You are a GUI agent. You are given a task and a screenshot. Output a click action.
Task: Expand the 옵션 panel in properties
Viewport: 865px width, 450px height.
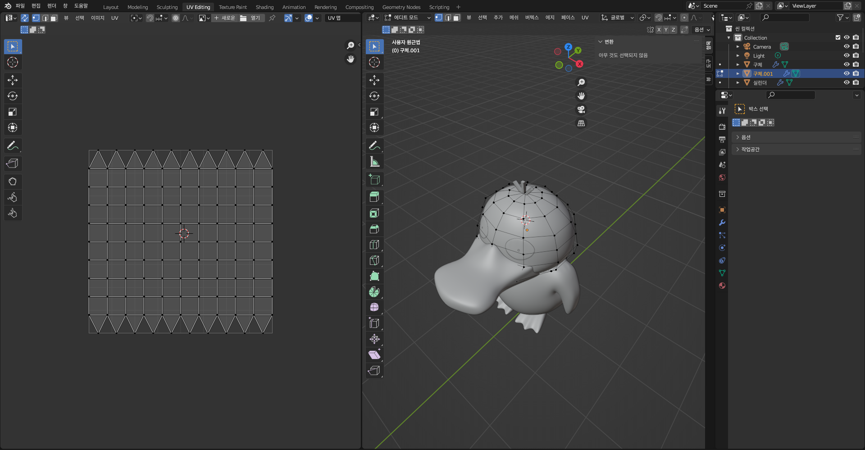(796, 137)
